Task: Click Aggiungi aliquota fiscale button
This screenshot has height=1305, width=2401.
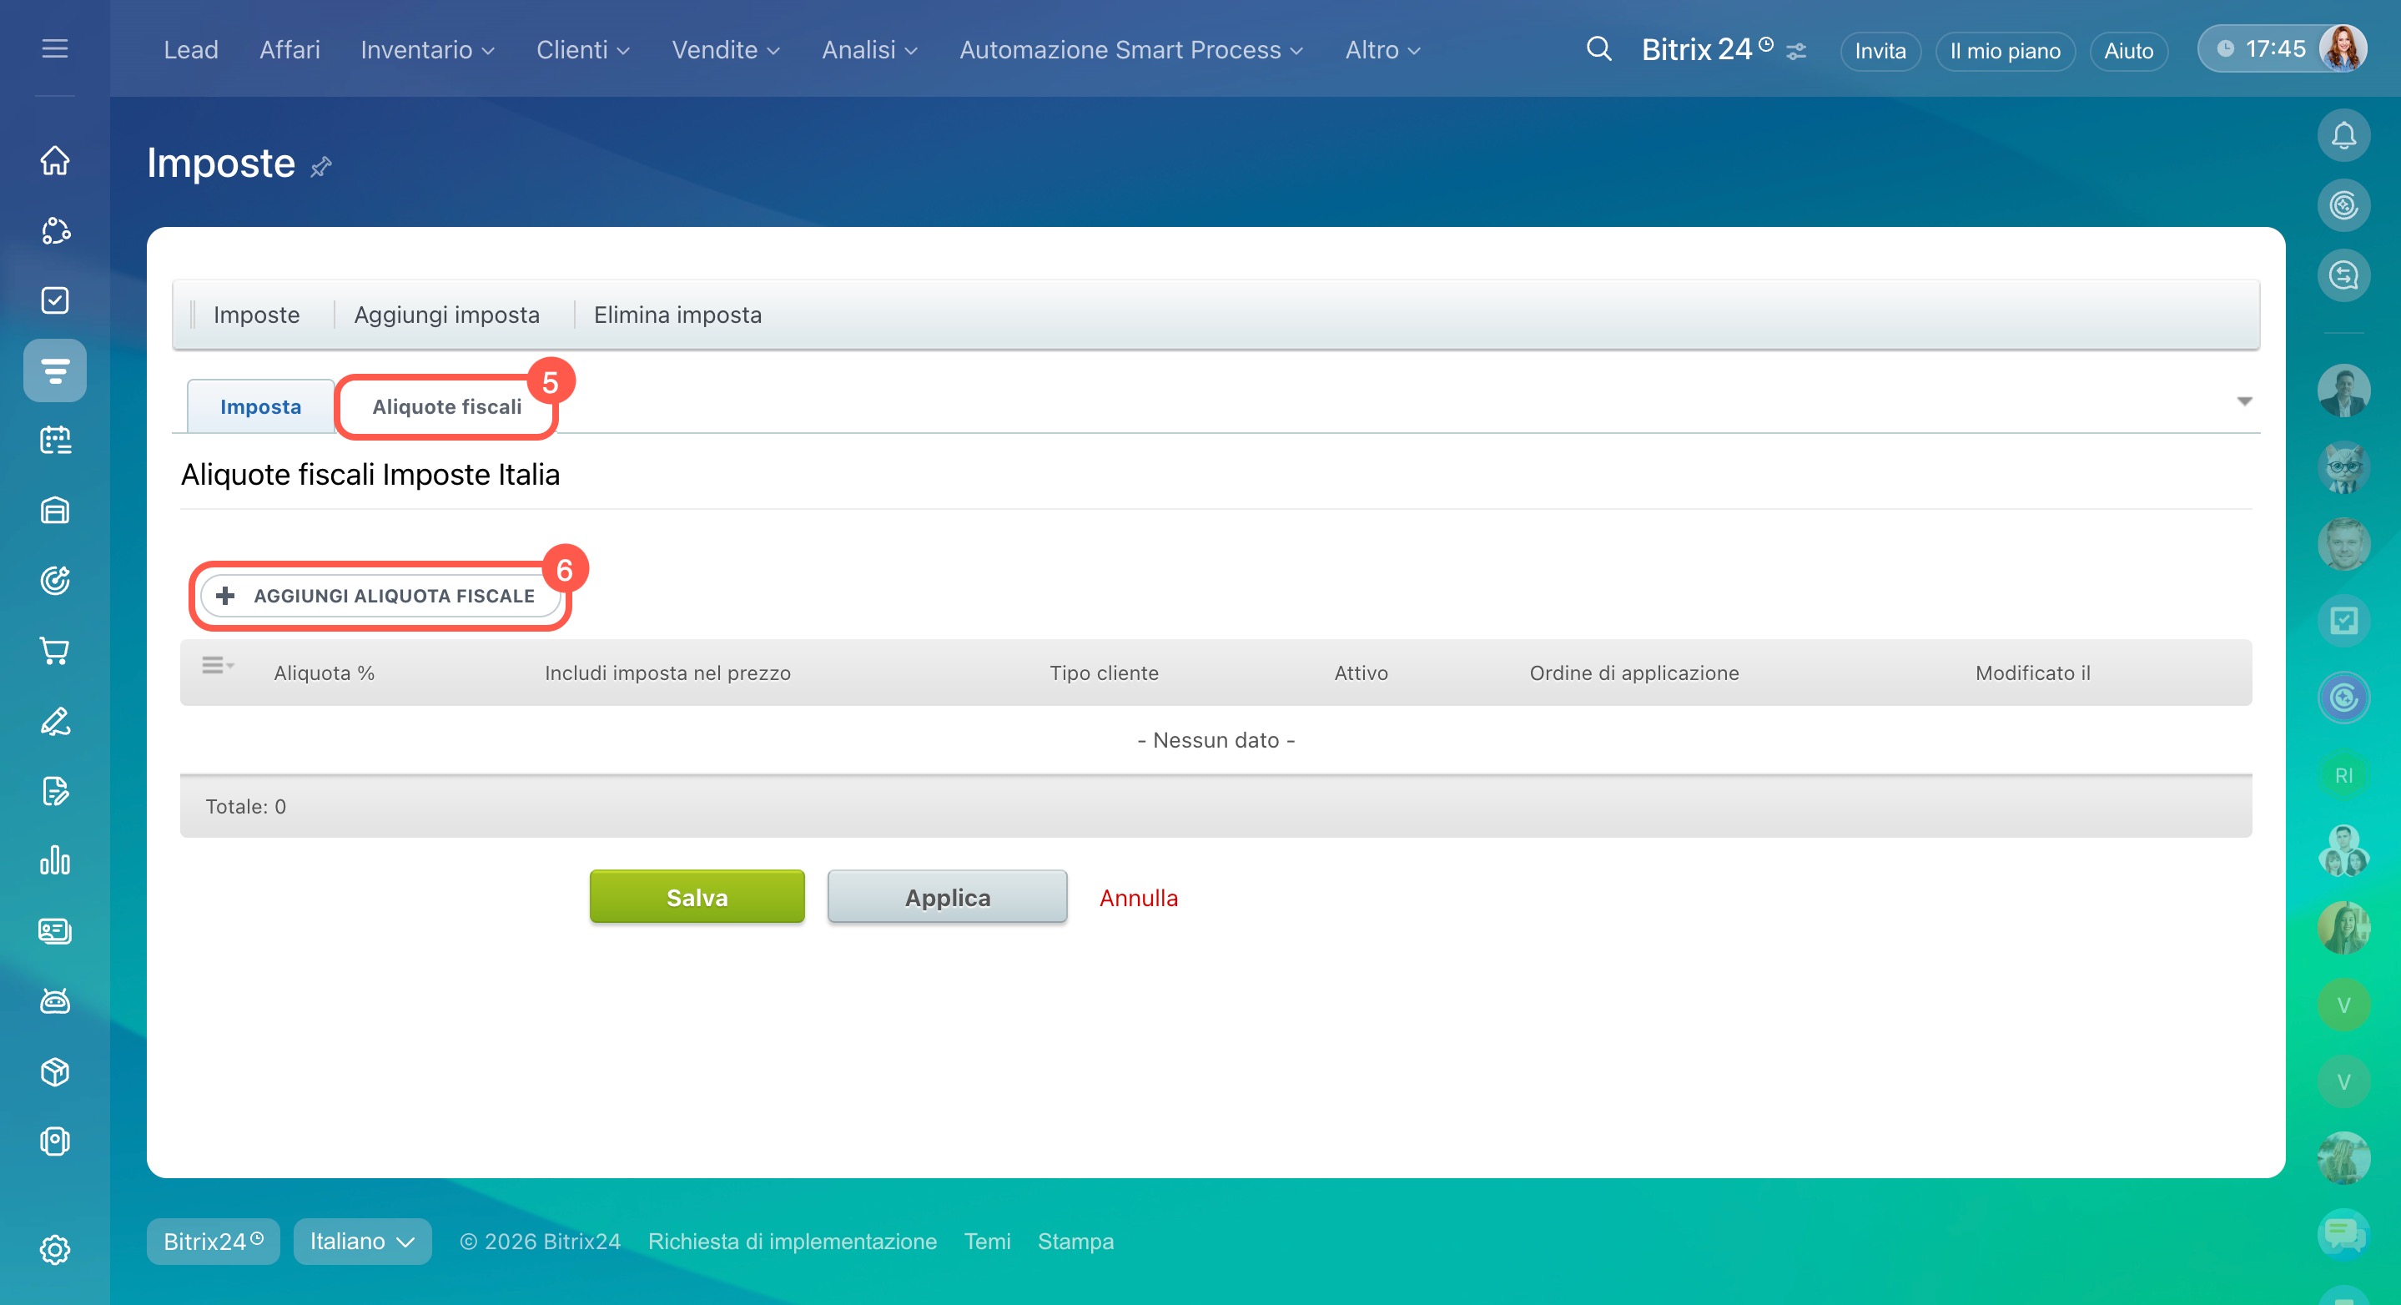Action: [x=380, y=596]
